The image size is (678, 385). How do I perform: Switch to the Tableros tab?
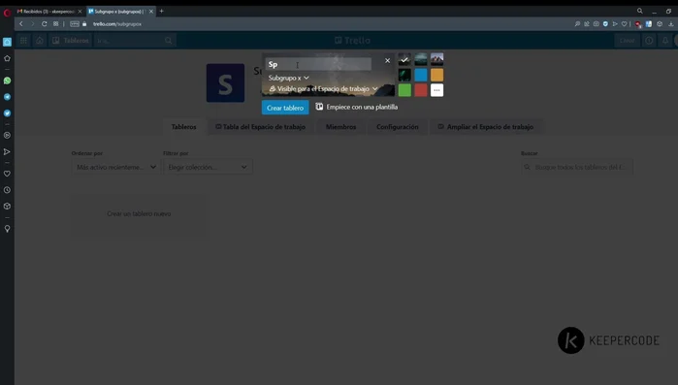183,127
